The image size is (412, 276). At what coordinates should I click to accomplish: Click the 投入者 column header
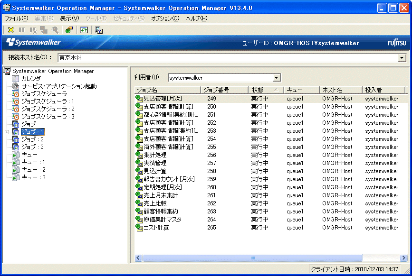[383, 90]
